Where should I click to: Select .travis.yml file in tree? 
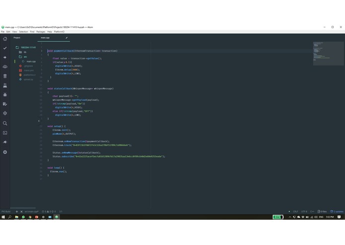[x=26, y=70]
